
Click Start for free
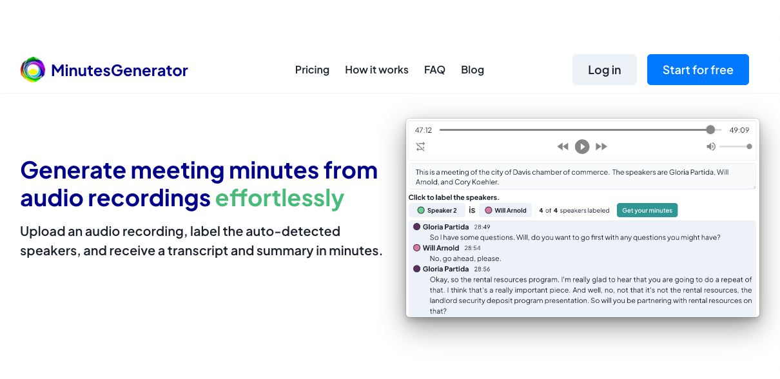(697, 69)
